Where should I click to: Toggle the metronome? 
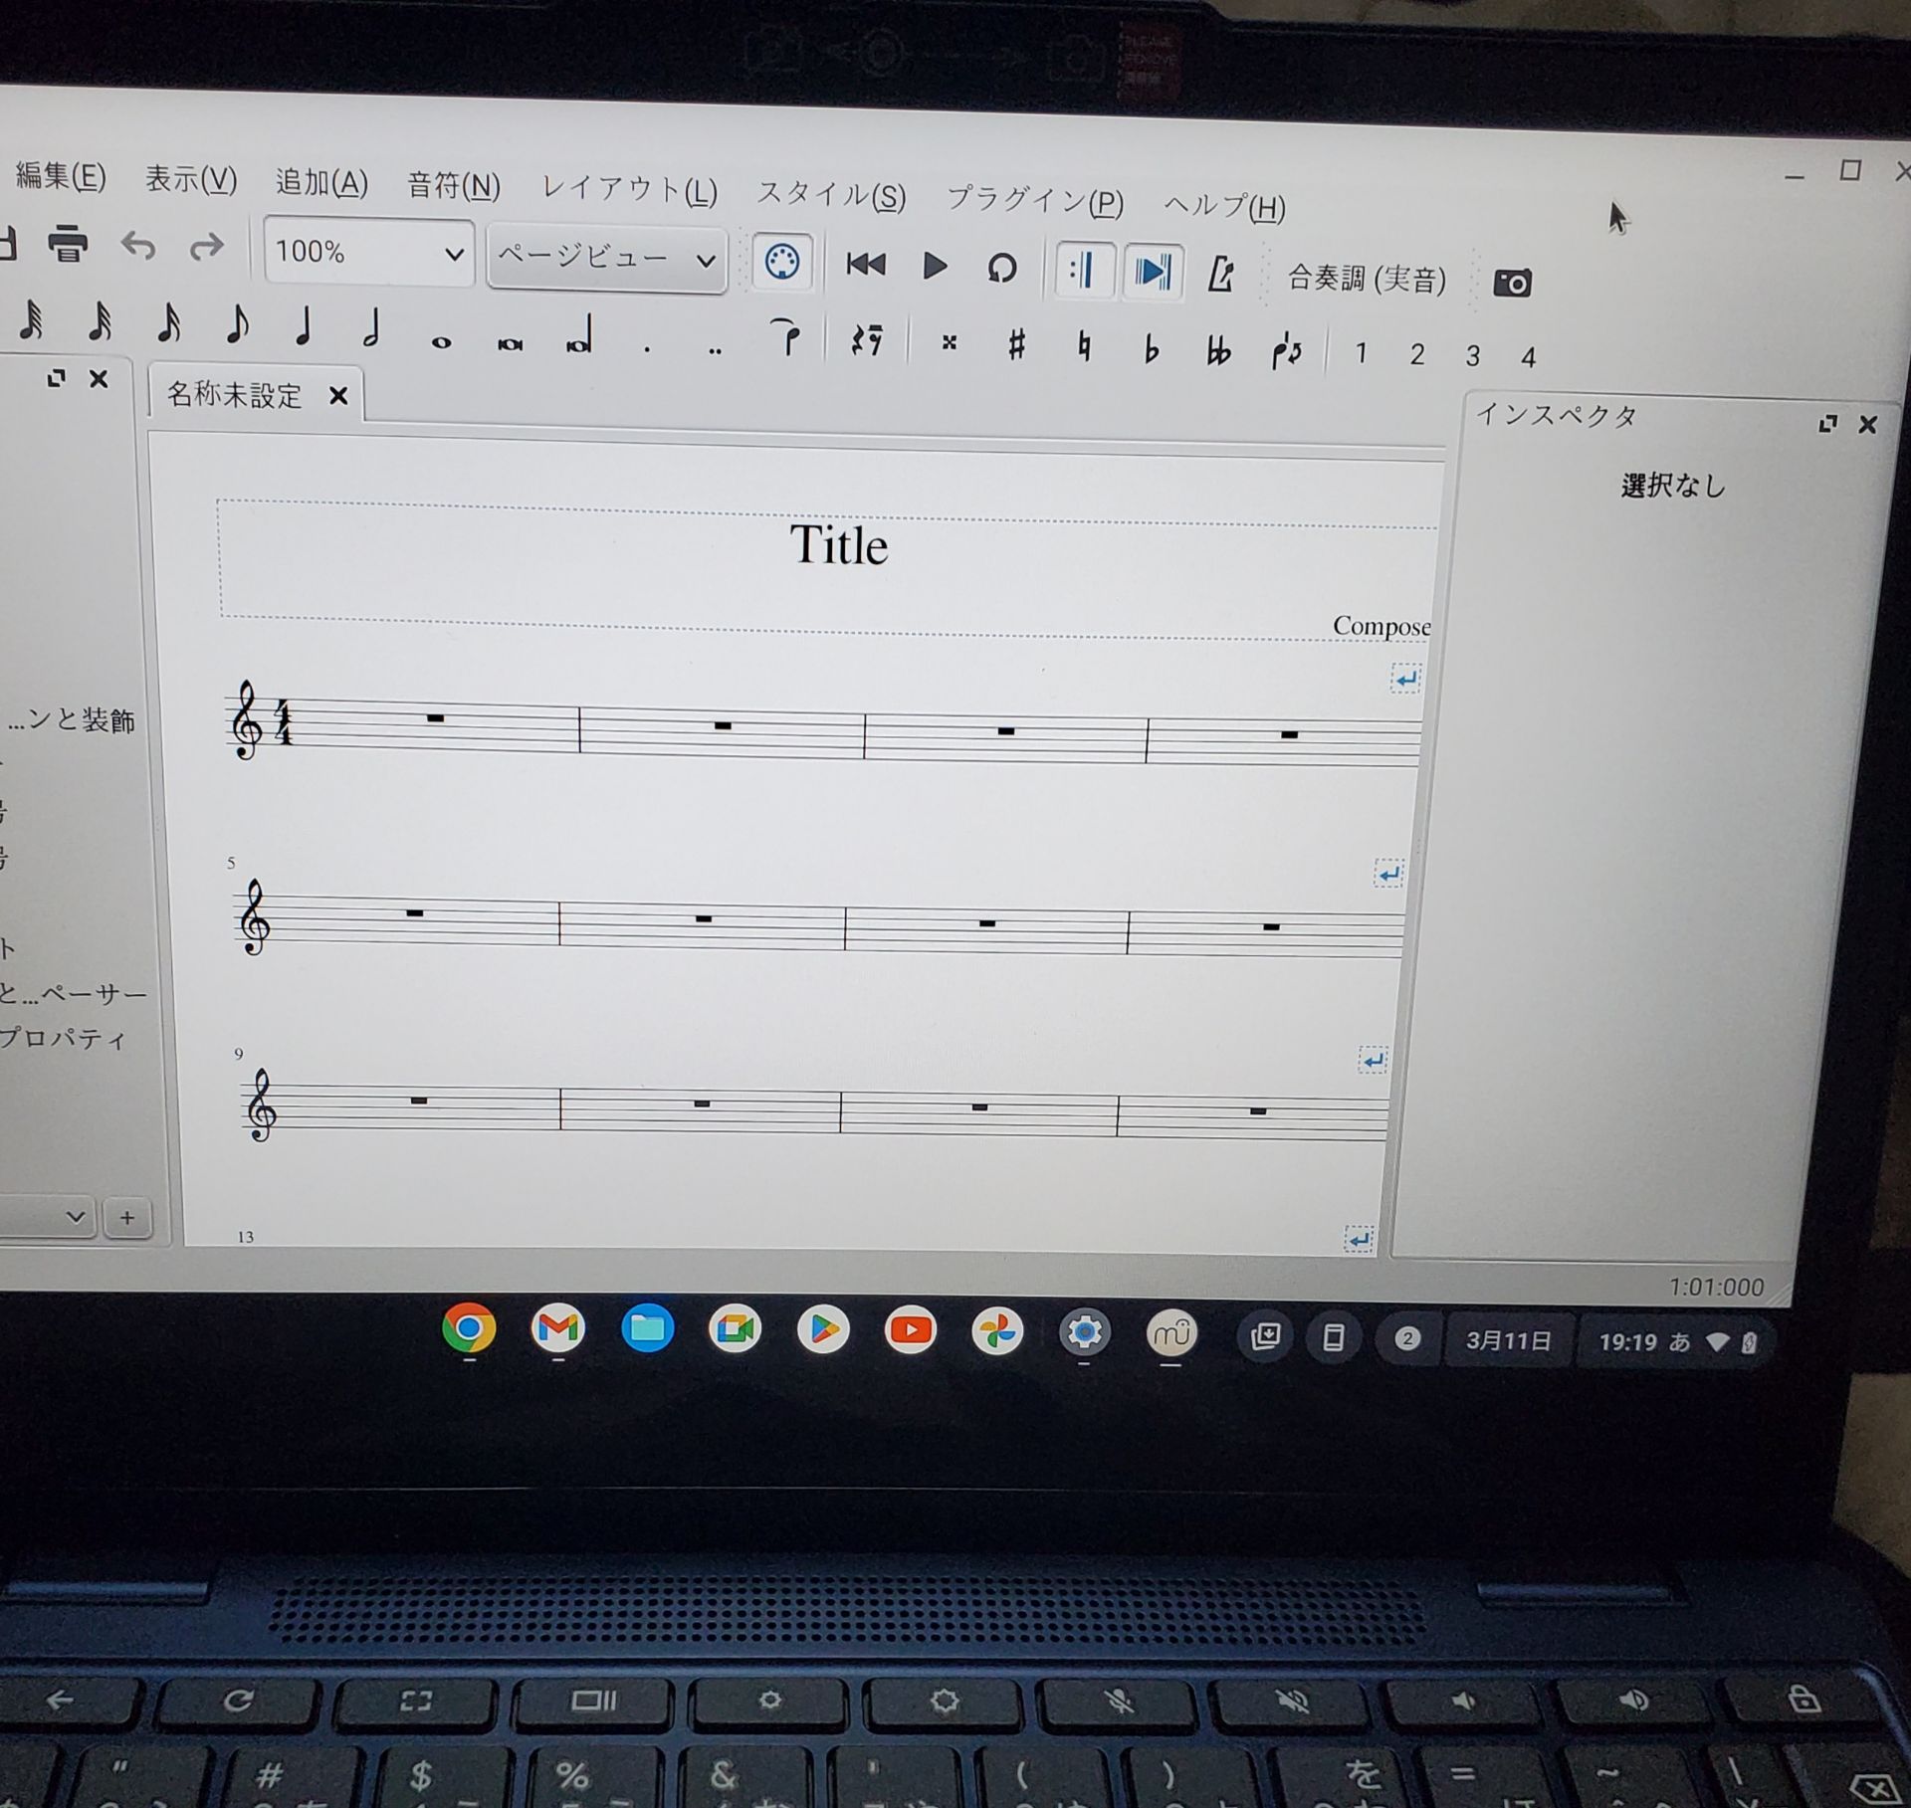pyautogui.click(x=1221, y=274)
